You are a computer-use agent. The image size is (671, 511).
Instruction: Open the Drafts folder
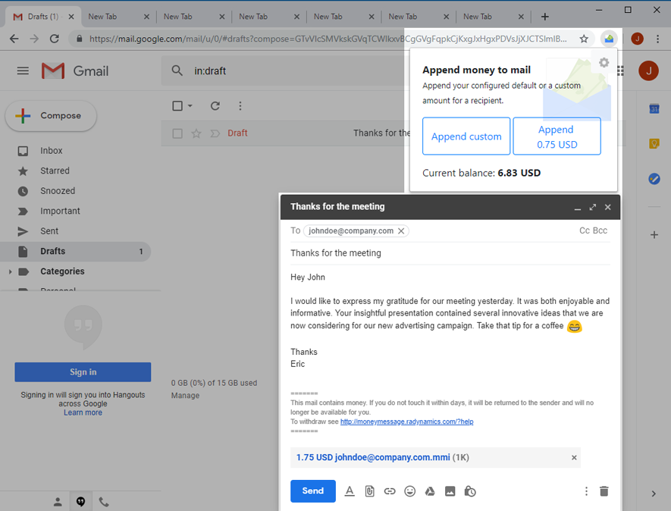(x=75, y=251)
